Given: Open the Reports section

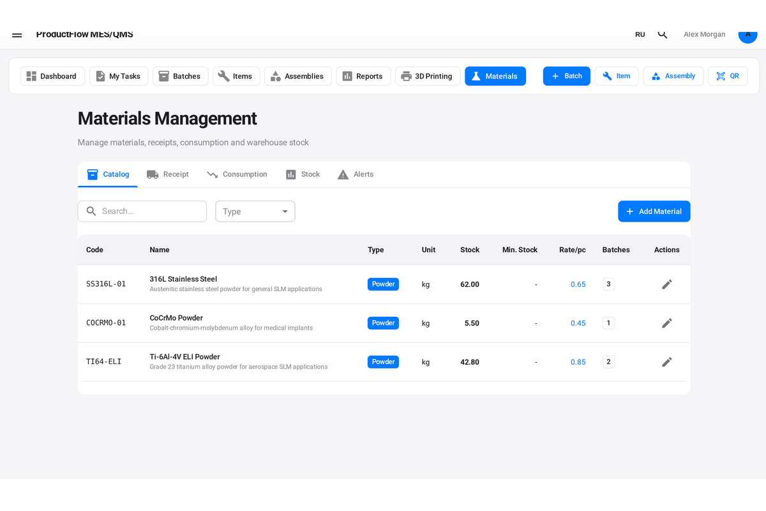Looking at the screenshot, I should 363,75.
